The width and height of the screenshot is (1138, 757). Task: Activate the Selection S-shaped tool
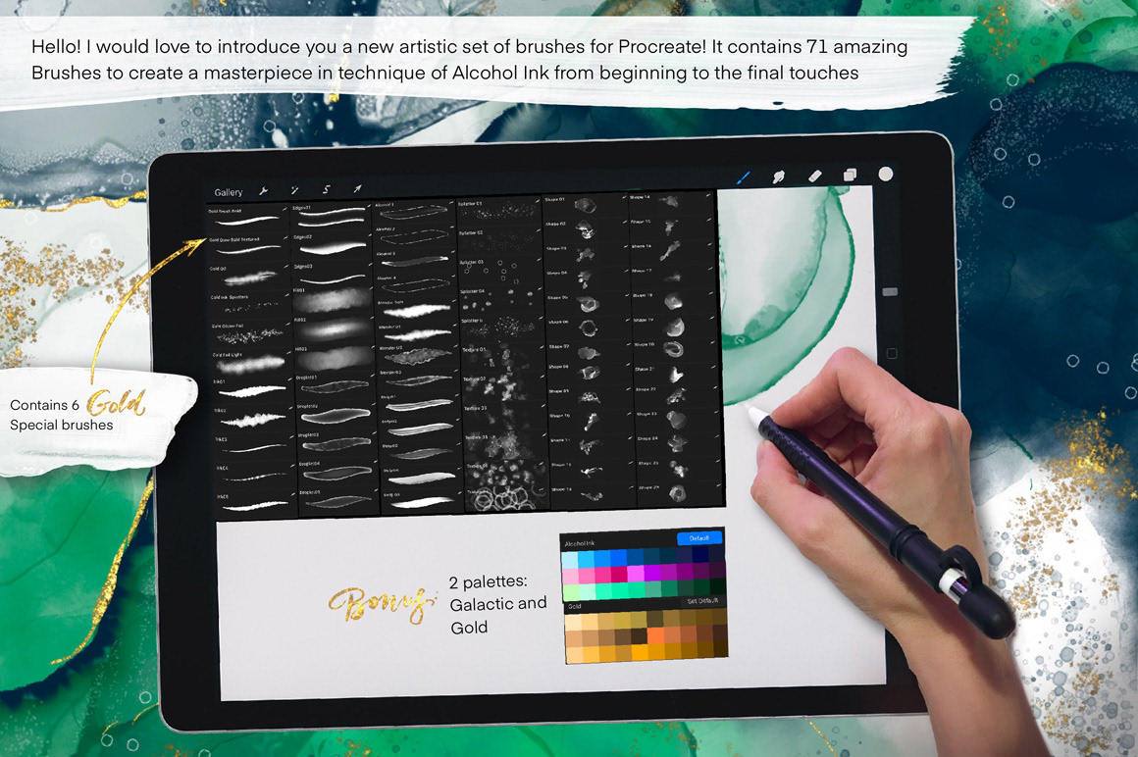click(326, 190)
